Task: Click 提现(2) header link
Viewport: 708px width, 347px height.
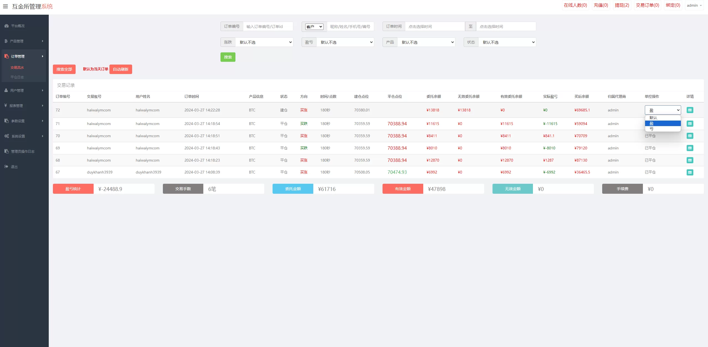Action: 622,5
